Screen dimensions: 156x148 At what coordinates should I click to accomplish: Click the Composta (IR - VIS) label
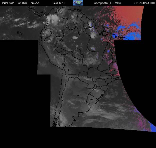[107, 3]
